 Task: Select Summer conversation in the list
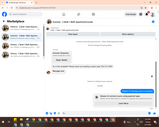21,37
